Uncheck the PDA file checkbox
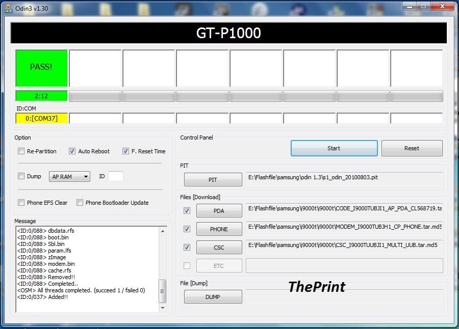459x329 pixels. 187,210
